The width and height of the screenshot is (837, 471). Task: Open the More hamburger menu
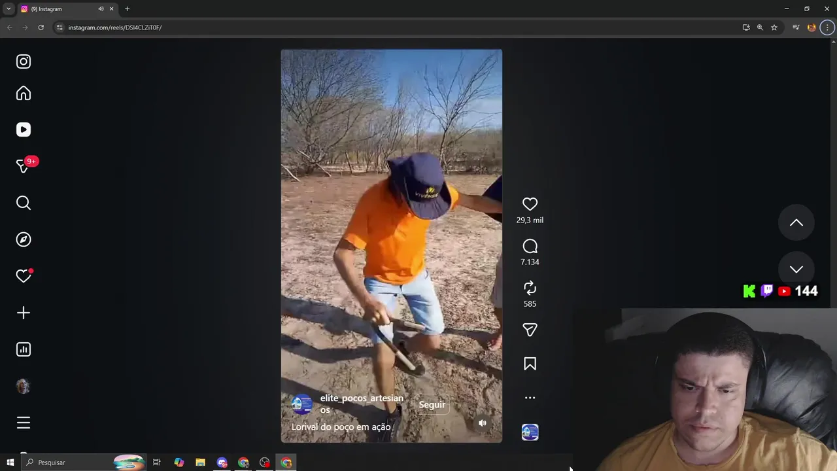(x=24, y=423)
